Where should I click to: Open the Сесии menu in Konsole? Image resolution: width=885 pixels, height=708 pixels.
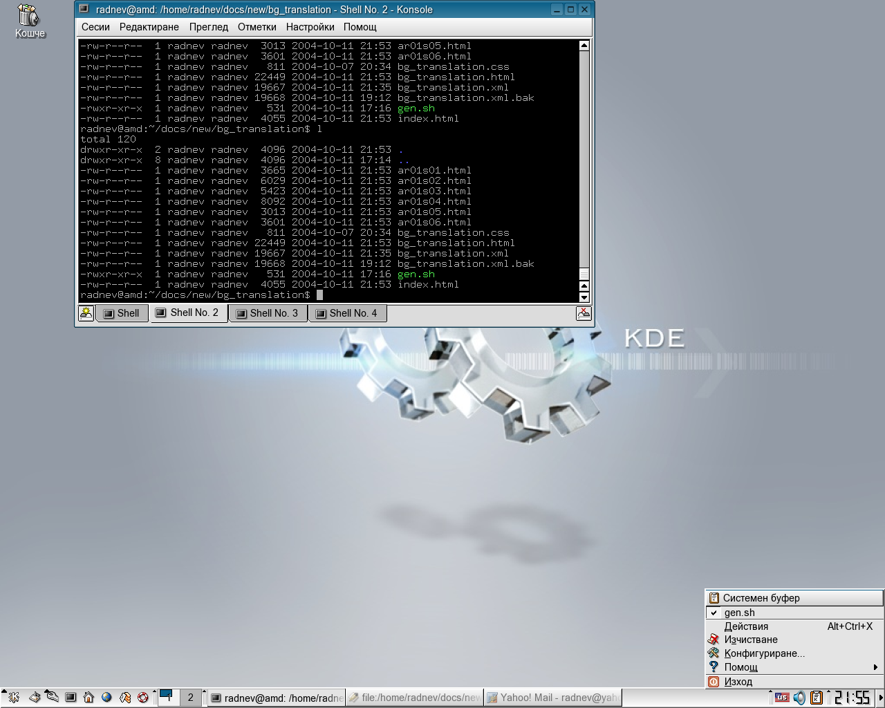95,27
